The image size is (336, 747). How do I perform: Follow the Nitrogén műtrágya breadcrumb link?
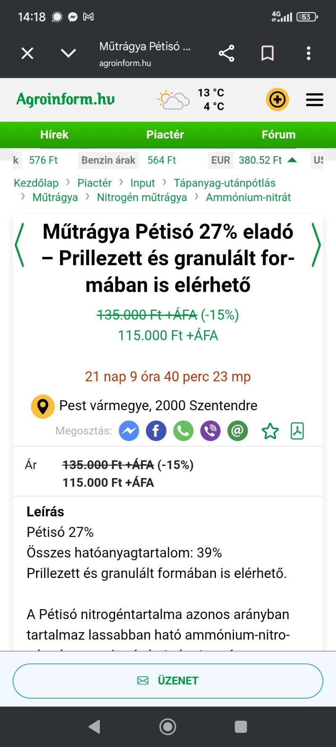pos(142,197)
